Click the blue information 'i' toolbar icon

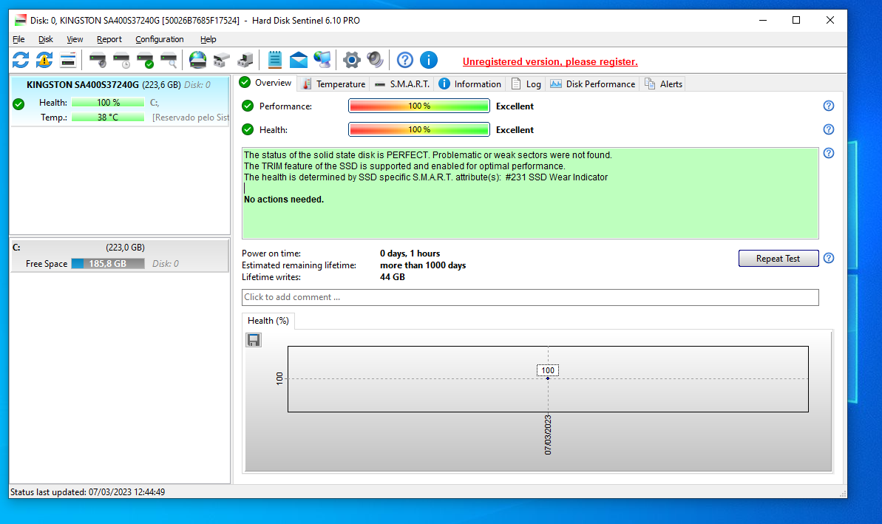point(429,60)
